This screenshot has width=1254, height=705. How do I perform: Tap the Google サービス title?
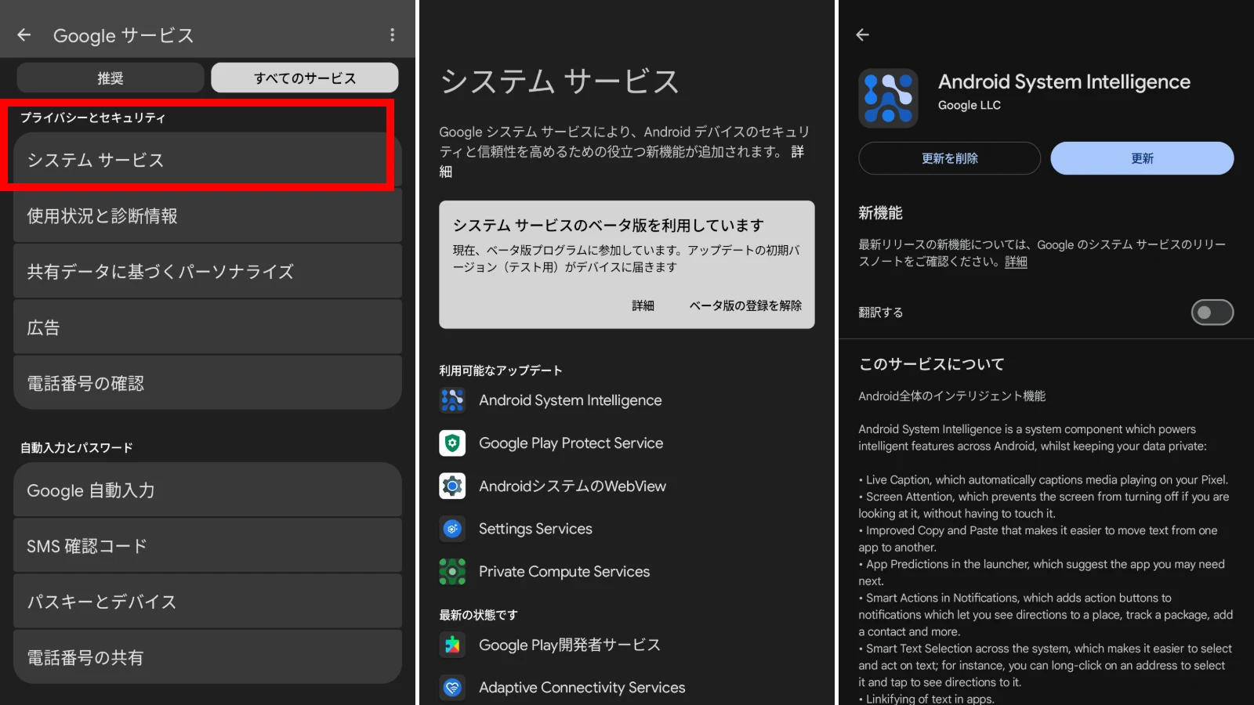coord(124,35)
